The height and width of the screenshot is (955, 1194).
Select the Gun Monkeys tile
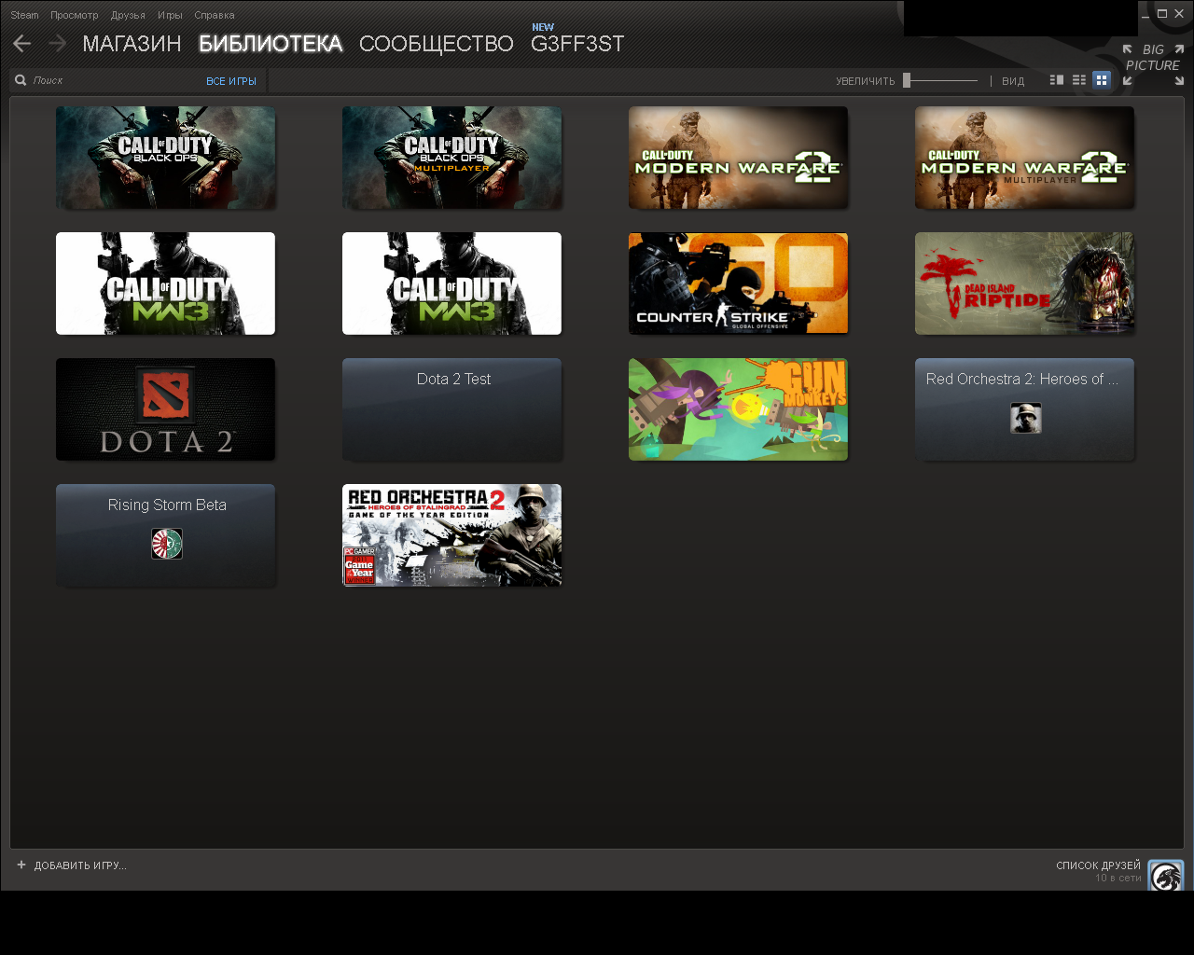[738, 409]
